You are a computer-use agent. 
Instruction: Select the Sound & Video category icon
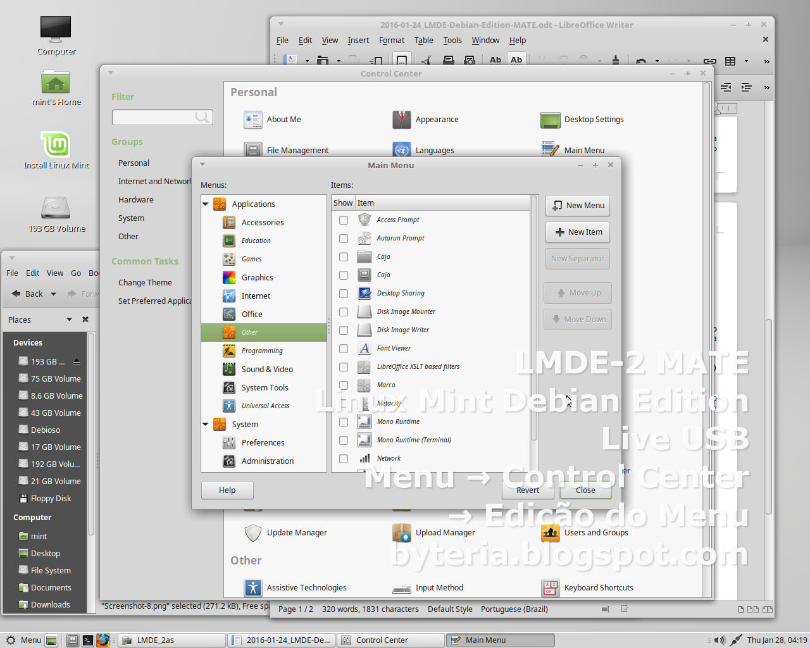229,369
